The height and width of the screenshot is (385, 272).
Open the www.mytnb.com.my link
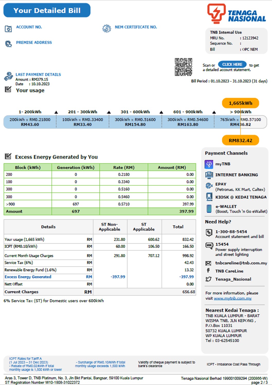coord(232,298)
